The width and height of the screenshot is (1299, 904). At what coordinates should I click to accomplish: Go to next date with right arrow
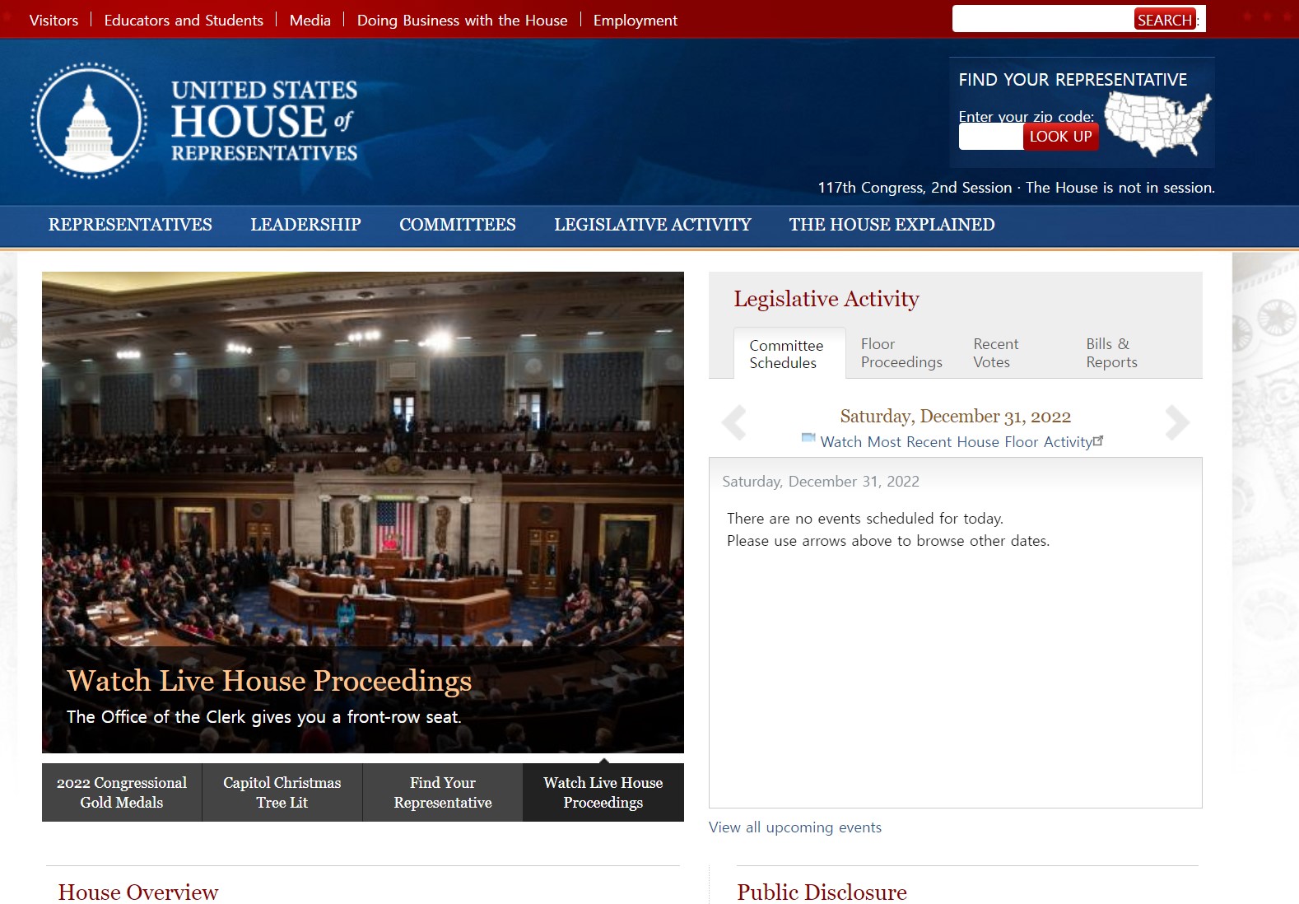coord(1177,422)
